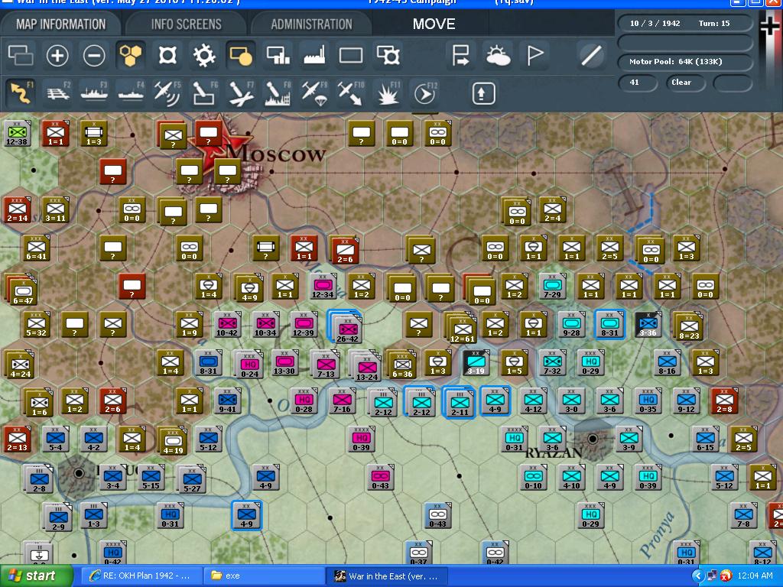This screenshot has height=587, width=783.
Task: Click War in the East taskbar button
Action: (386, 576)
